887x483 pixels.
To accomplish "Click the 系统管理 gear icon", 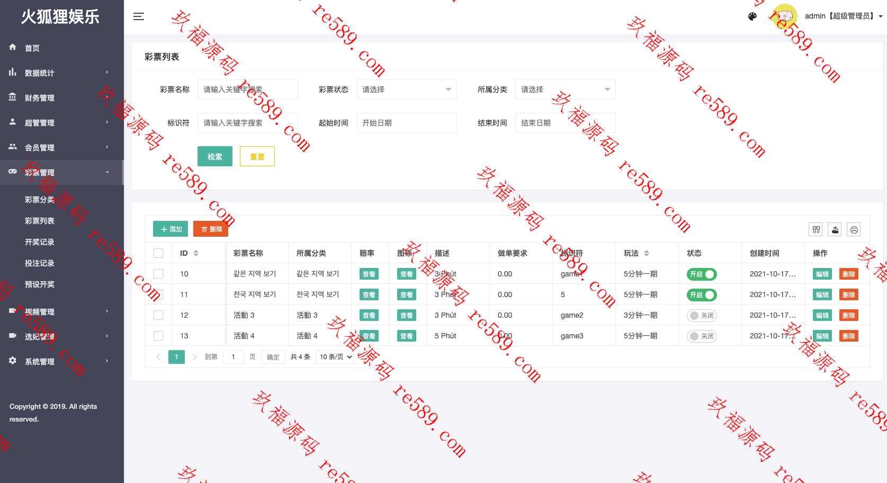I will 13,361.
